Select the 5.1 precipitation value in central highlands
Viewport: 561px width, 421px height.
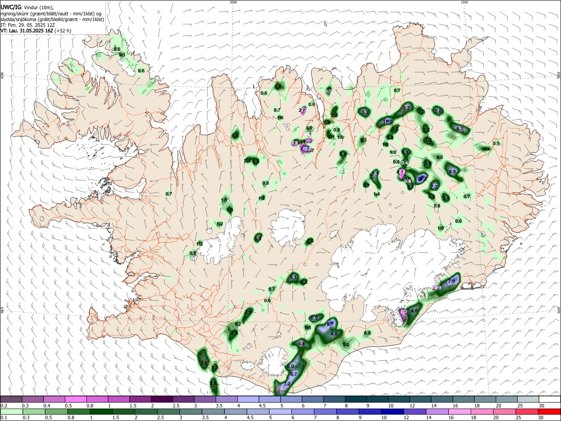pyautogui.click(x=294, y=277)
